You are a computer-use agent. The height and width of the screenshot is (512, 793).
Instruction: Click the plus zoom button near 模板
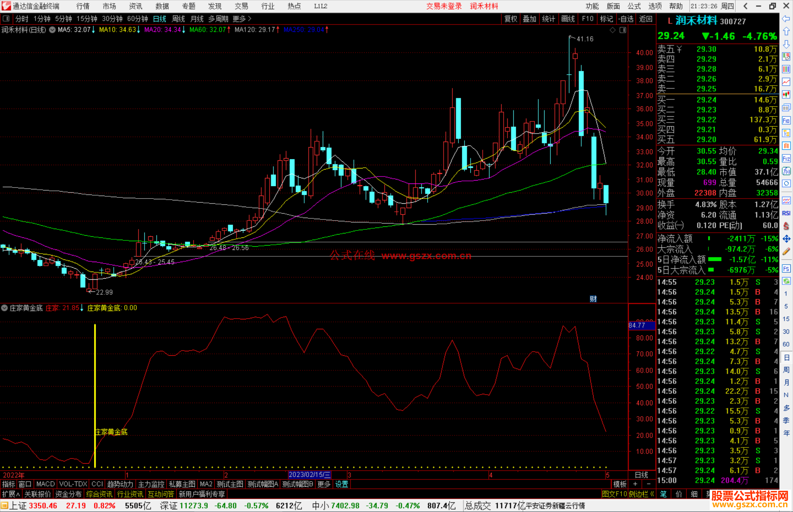pyautogui.click(x=635, y=484)
